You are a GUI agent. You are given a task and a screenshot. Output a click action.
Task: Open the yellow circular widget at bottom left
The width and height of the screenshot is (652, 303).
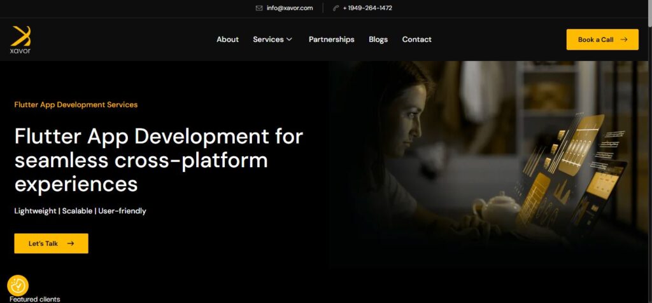tap(18, 286)
